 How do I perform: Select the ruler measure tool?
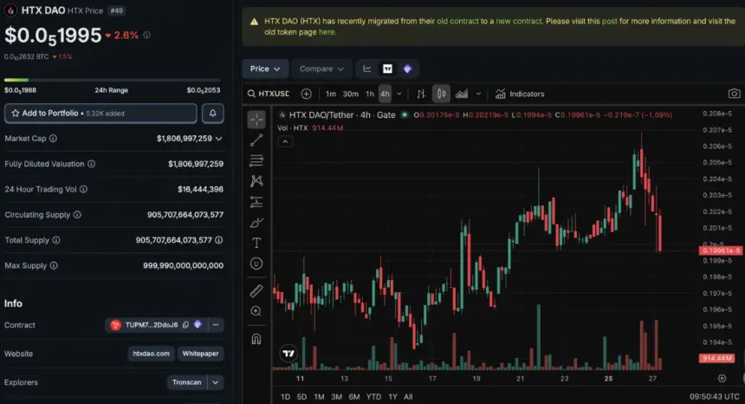click(x=256, y=290)
